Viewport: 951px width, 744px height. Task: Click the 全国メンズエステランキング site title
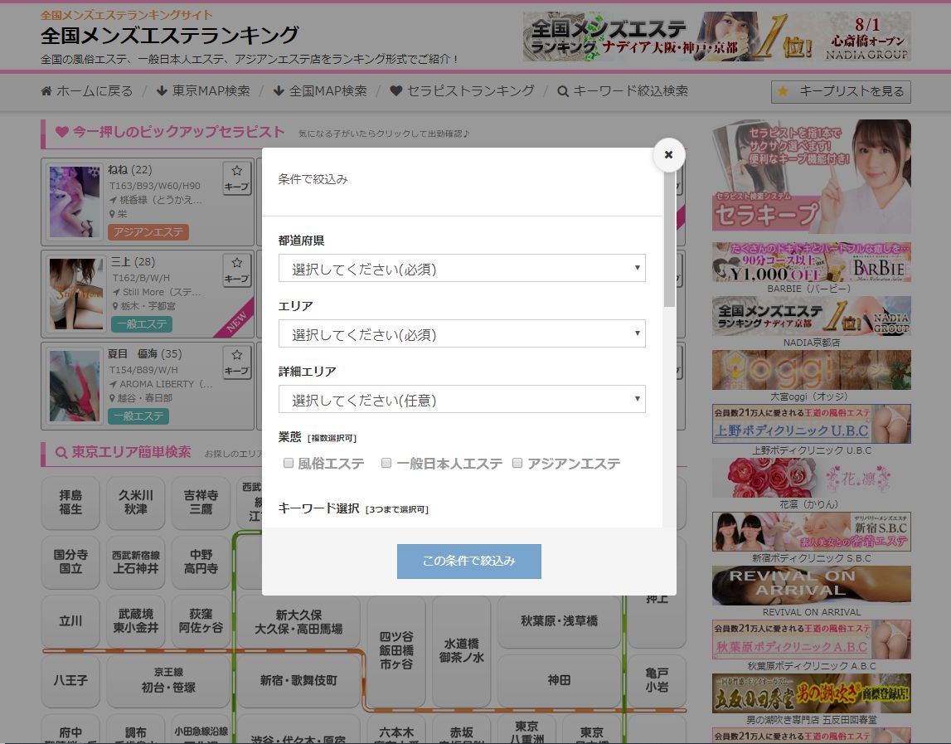pyautogui.click(x=170, y=35)
